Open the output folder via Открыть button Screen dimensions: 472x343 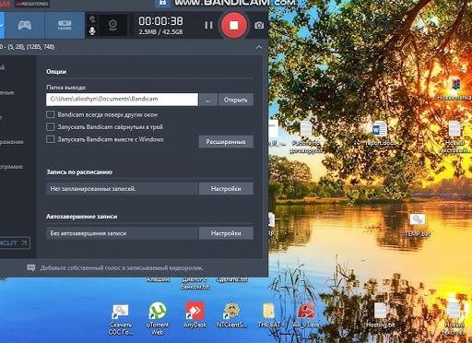236,100
